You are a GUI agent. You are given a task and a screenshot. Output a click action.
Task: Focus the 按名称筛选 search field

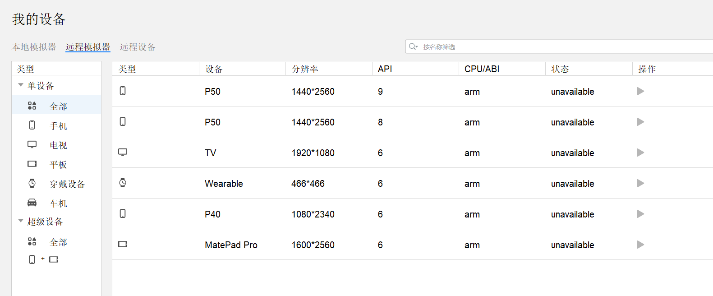(559, 46)
